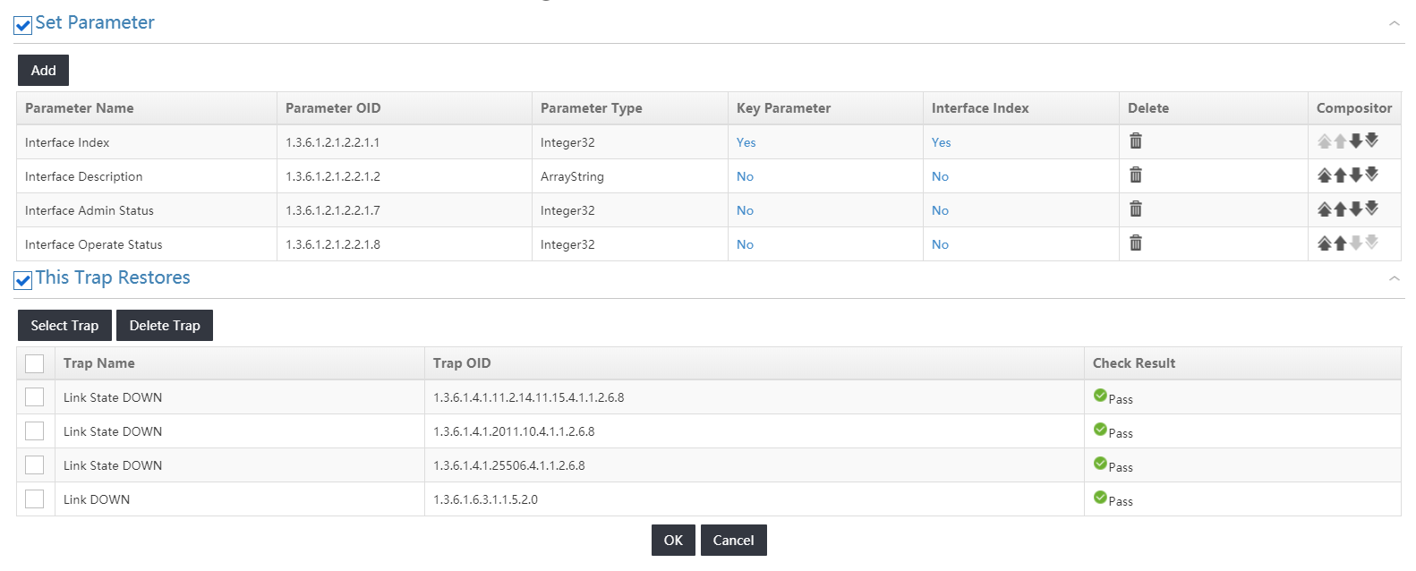Screen dimensions: 1416x571
Task: Check the trap with OID 1.3.6.1.4.1.2011.10.4.1.1.2.6.8
Action: (34, 430)
